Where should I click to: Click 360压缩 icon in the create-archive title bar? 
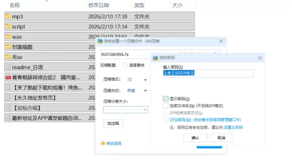click(100, 41)
